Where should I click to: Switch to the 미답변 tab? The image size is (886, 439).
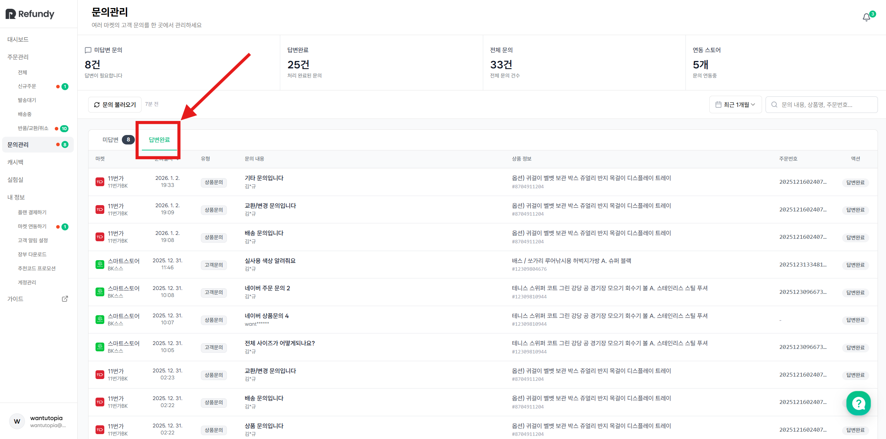click(118, 140)
